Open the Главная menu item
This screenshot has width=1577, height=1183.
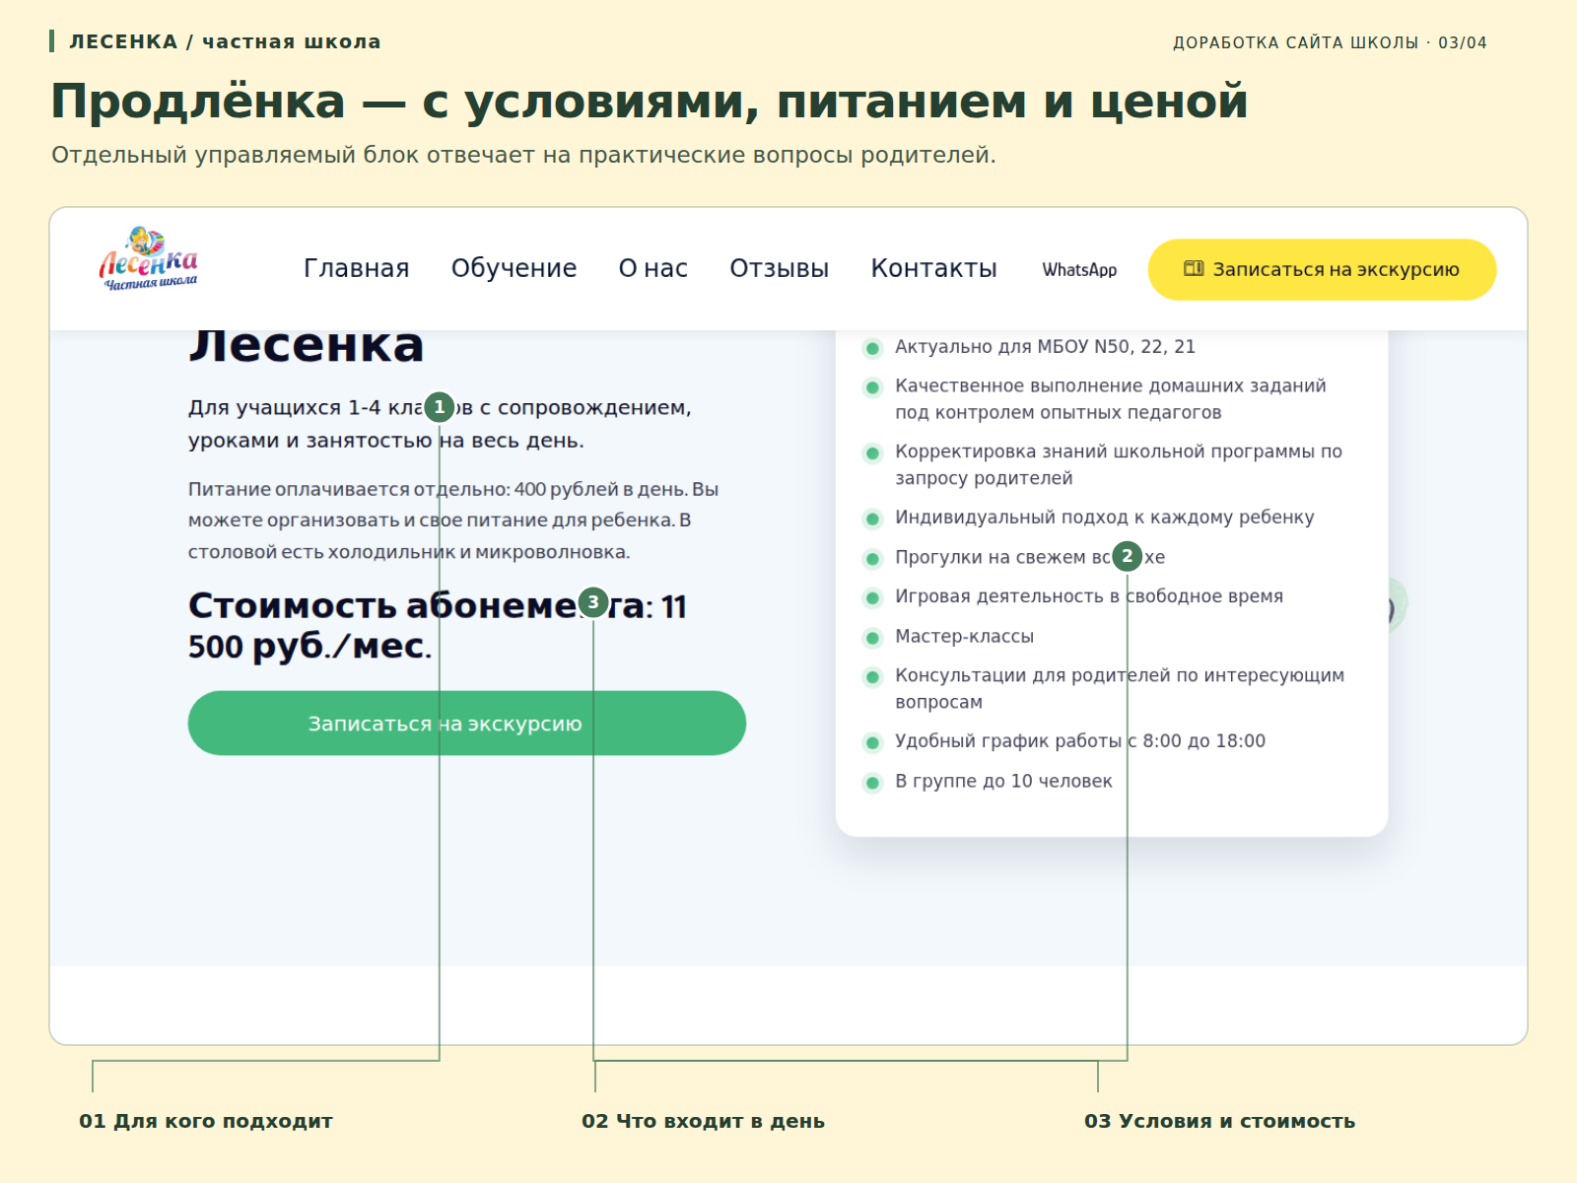356,268
